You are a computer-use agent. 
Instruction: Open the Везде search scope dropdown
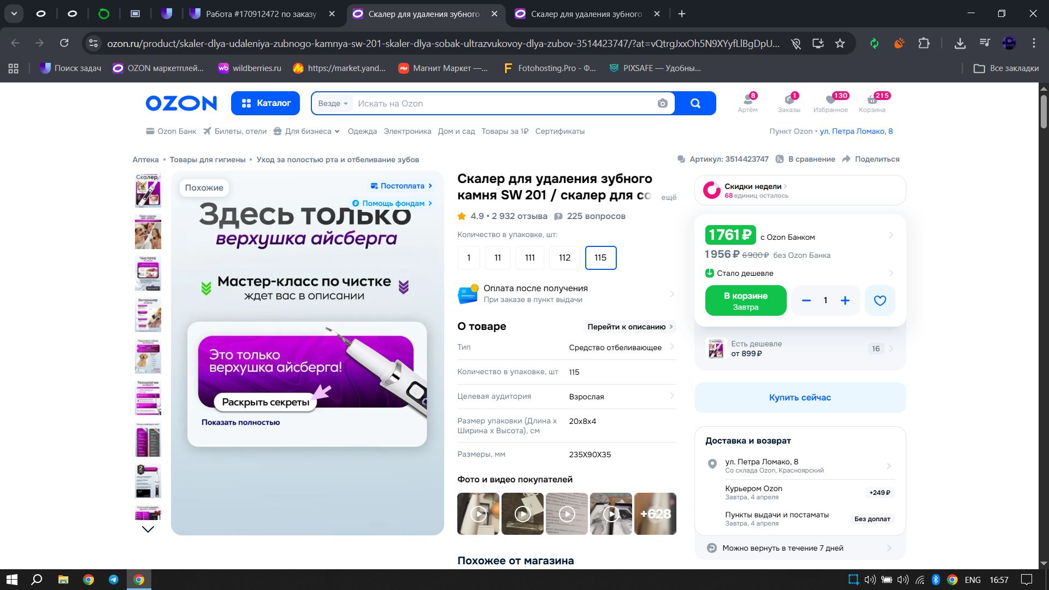click(x=333, y=103)
